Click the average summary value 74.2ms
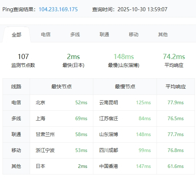The height and width of the screenshot is (177, 196). (174, 56)
